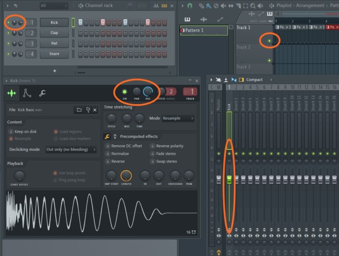This screenshot has width=339, height=256.
Task: Click the undo arrow in Channel rack
Action: (15, 6)
